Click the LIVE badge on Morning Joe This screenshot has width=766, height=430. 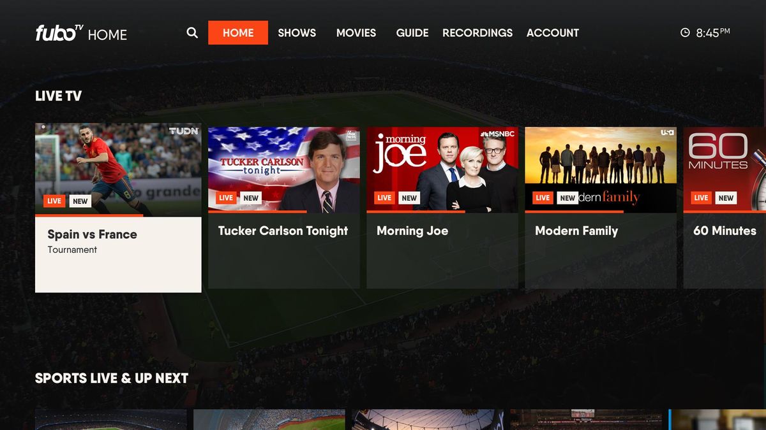pyautogui.click(x=384, y=198)
